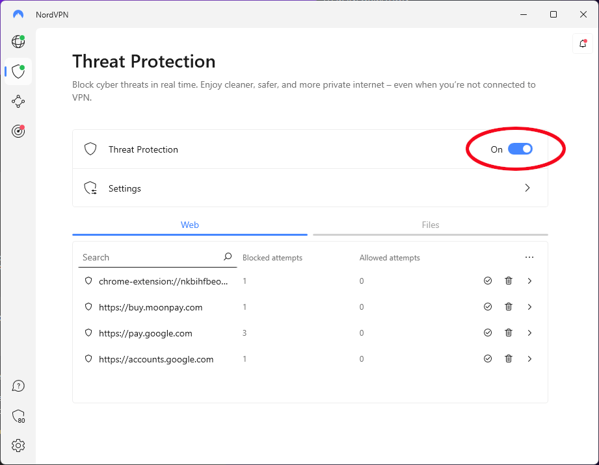Select the Threat Protection shield sidebar icon

pos(18,71)
